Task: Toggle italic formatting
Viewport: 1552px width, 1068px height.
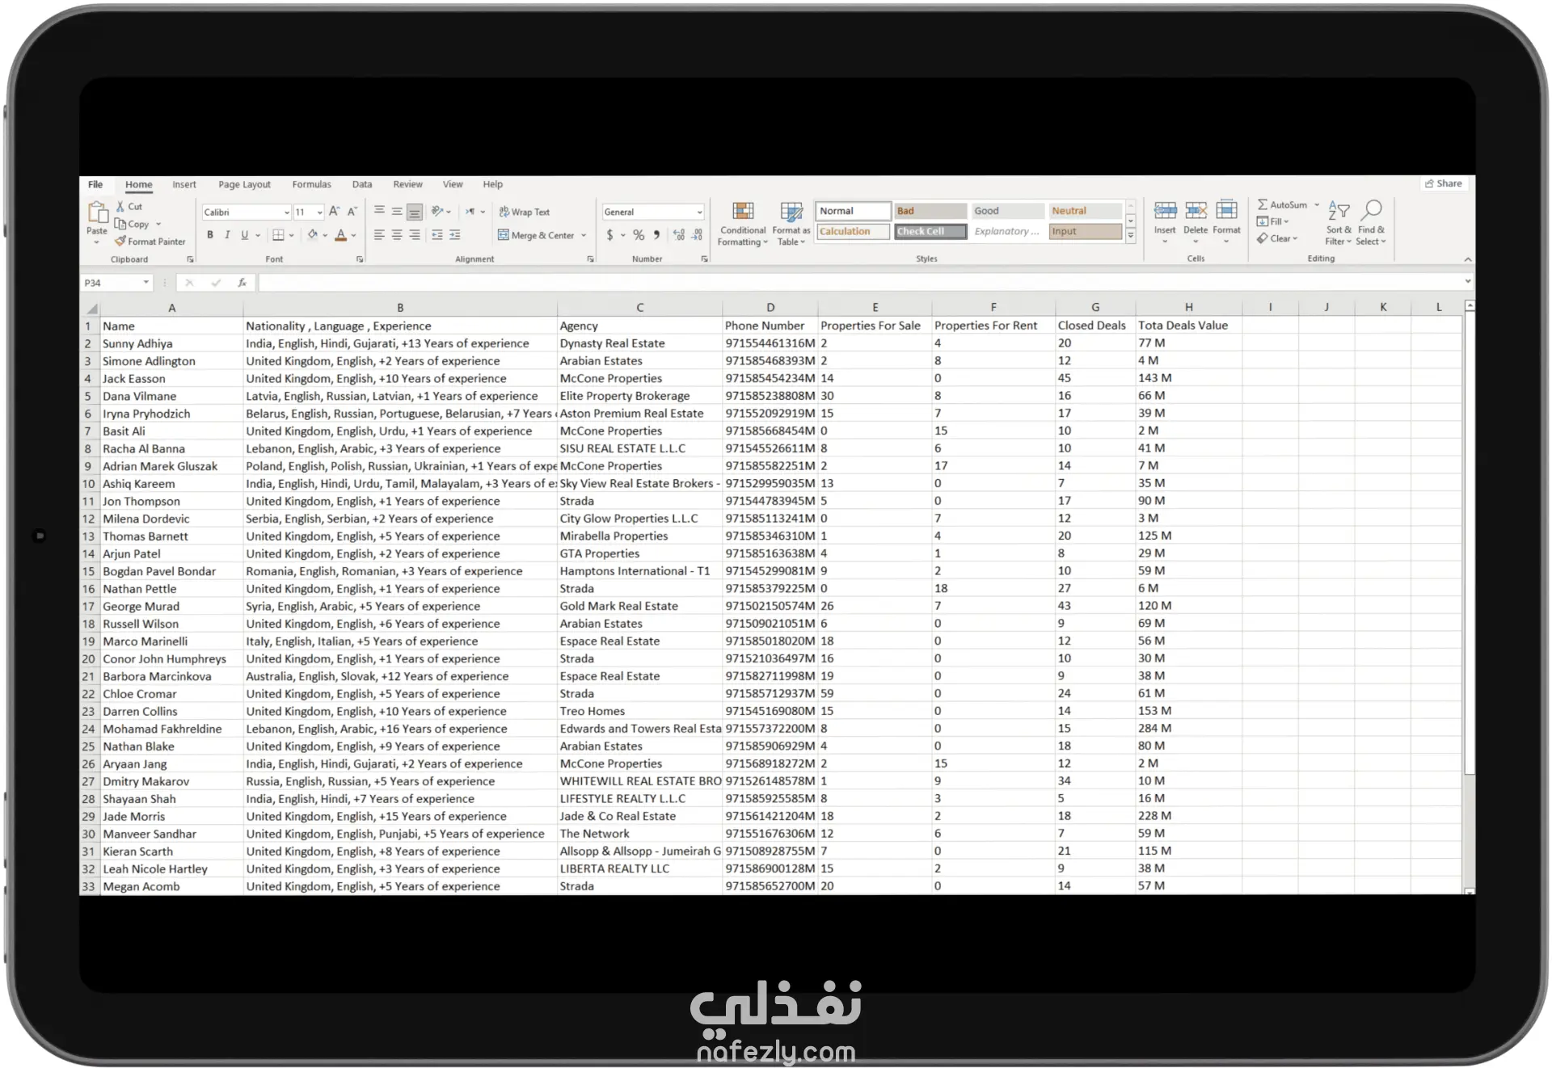Action: (x=227, y=235)
